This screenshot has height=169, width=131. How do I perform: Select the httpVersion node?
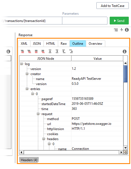point(55,129)
